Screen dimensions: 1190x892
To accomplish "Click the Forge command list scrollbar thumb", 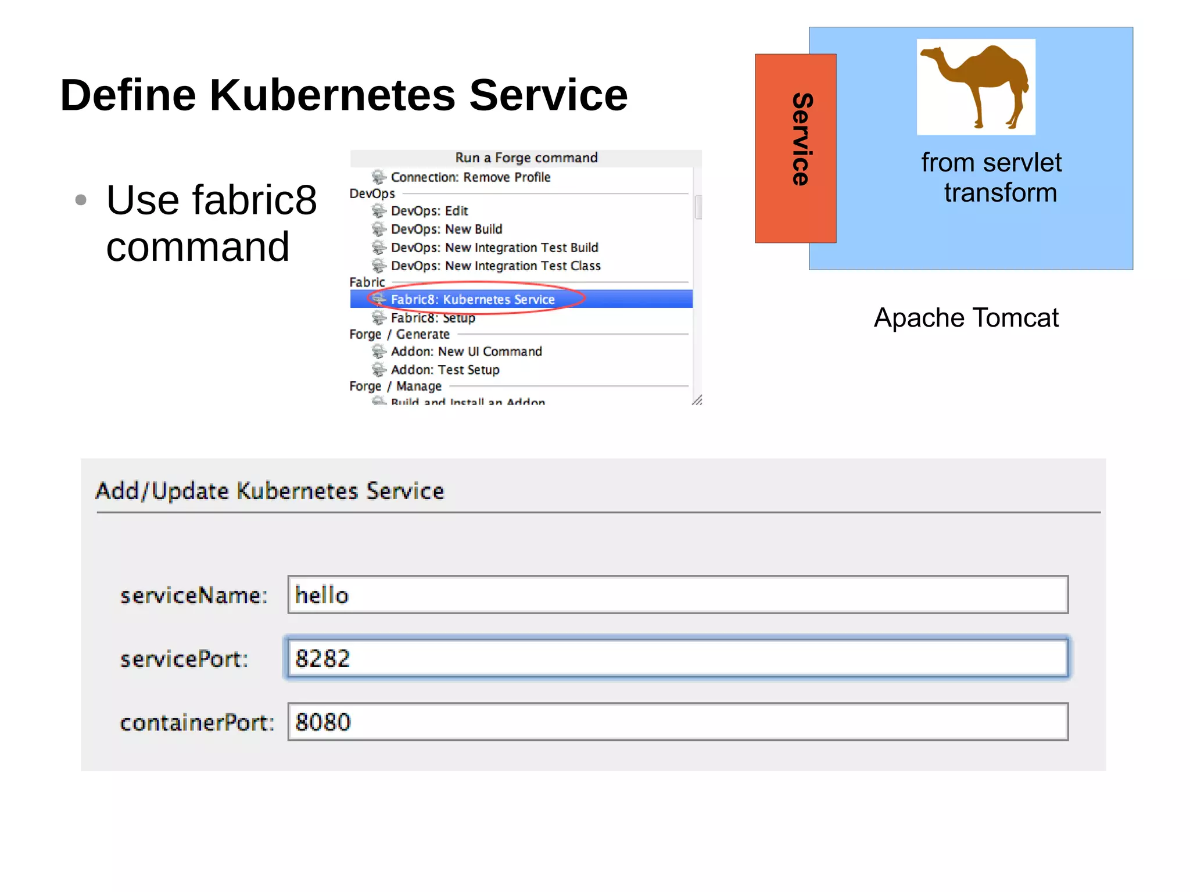I will click(x=698, y=207).
